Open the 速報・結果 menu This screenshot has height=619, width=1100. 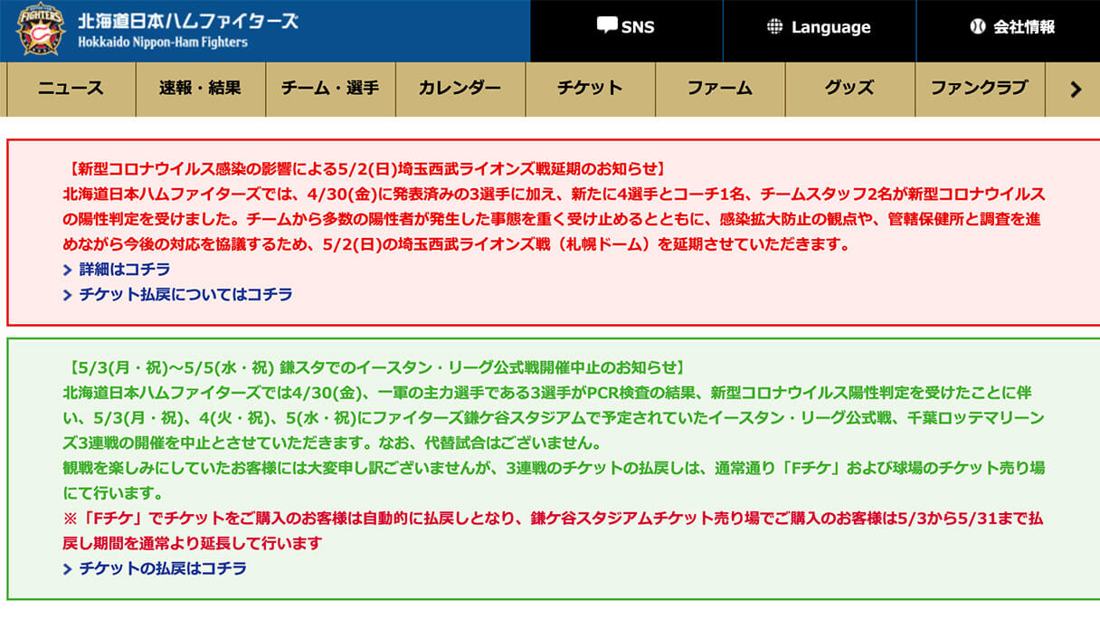201,89
